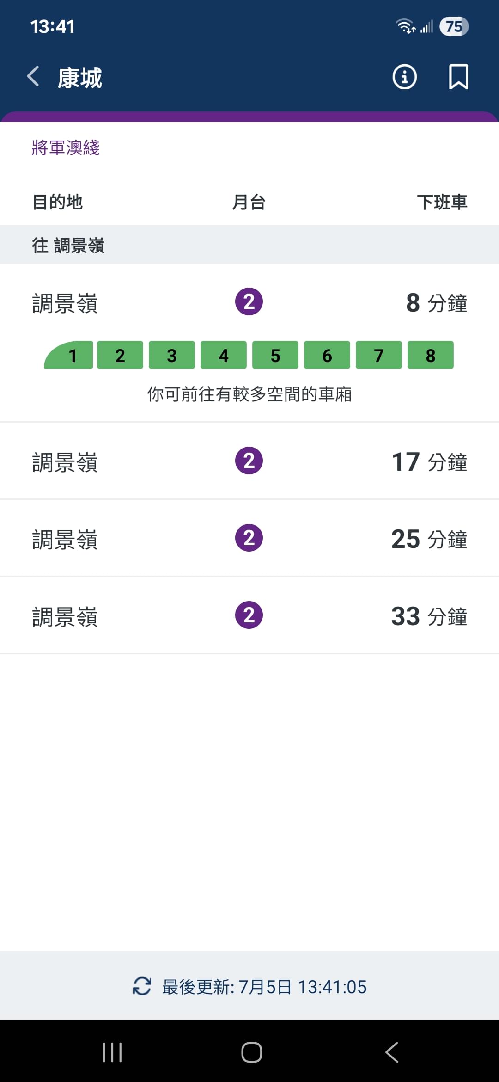This screenshot has height=1082, width=499.
Task: Open the 17 分鐘 調景嶺 train row
Action: click(249, 461)
